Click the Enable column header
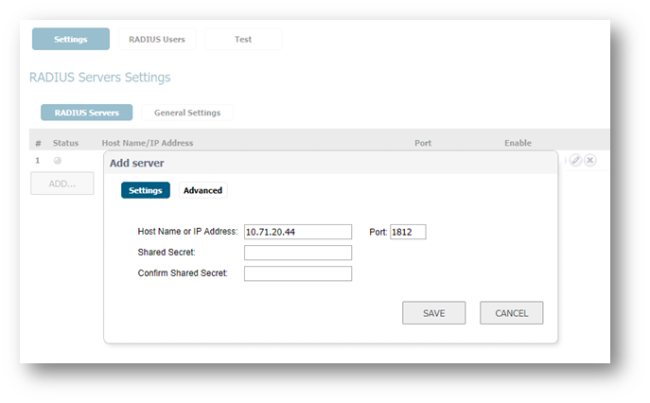The image size is (650, 403). coord(518,143)
